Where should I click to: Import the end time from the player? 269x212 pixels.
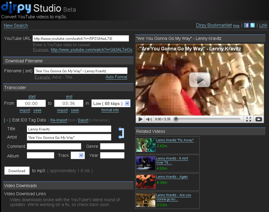[x=62, y=110]
